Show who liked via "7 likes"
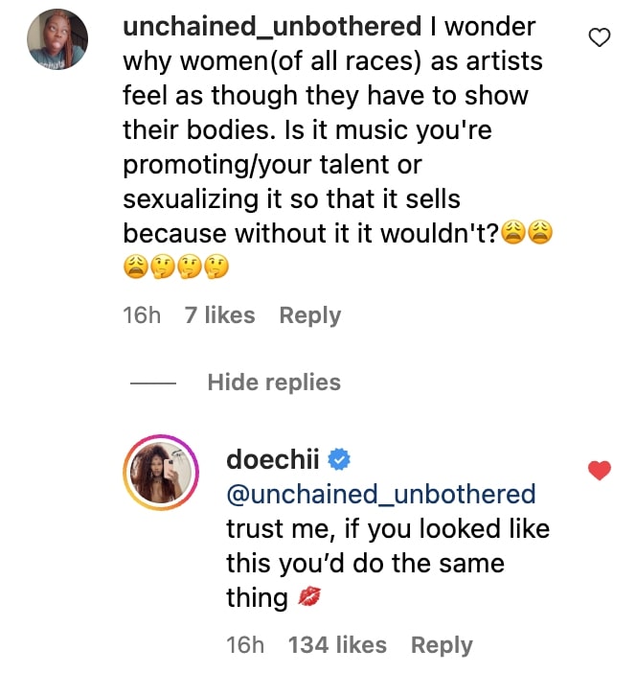The height and width of the screenshot is (673, 636). coord(219,315)
